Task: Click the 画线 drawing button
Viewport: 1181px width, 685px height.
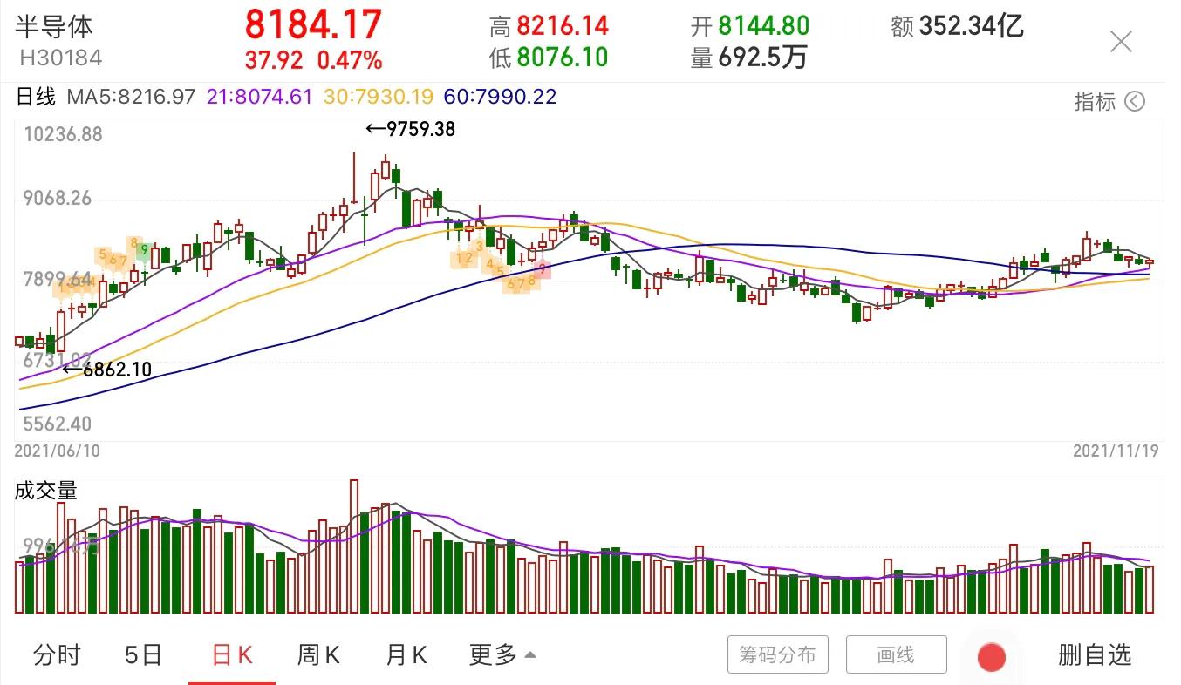Action: (896, 654)
